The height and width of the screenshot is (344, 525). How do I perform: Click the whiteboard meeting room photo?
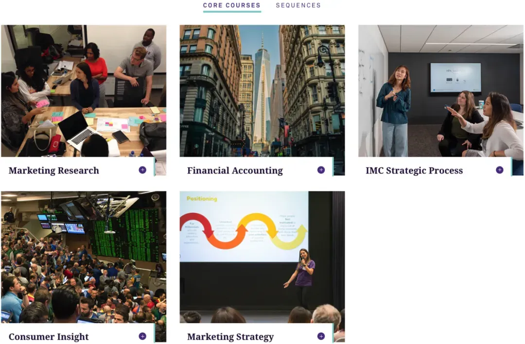(440, 91)
